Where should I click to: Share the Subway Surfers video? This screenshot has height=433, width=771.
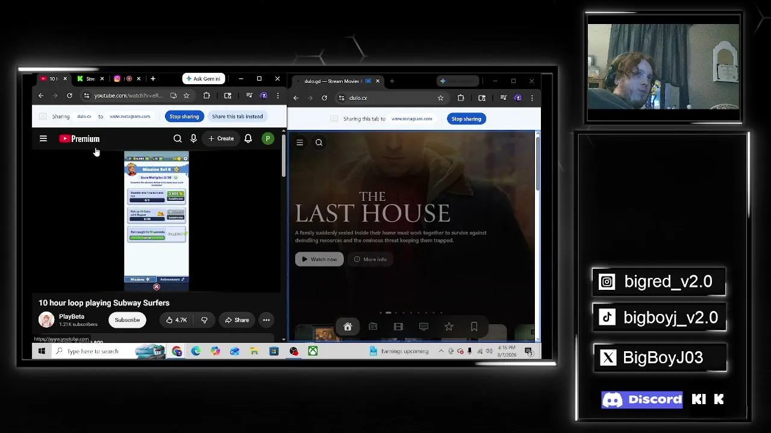click(x=237, y=320)
